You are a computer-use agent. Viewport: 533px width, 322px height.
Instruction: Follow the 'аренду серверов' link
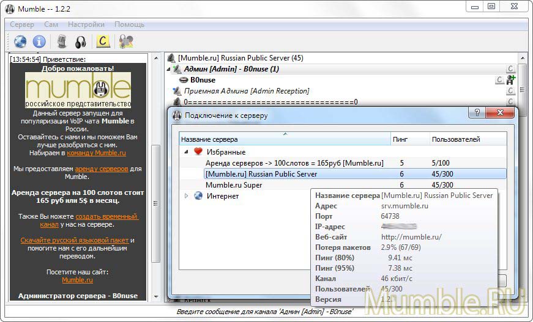click(102, 168)
